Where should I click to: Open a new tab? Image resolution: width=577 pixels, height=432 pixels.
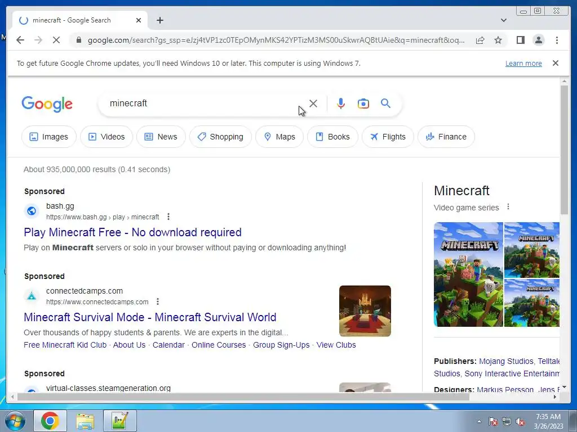159,20
